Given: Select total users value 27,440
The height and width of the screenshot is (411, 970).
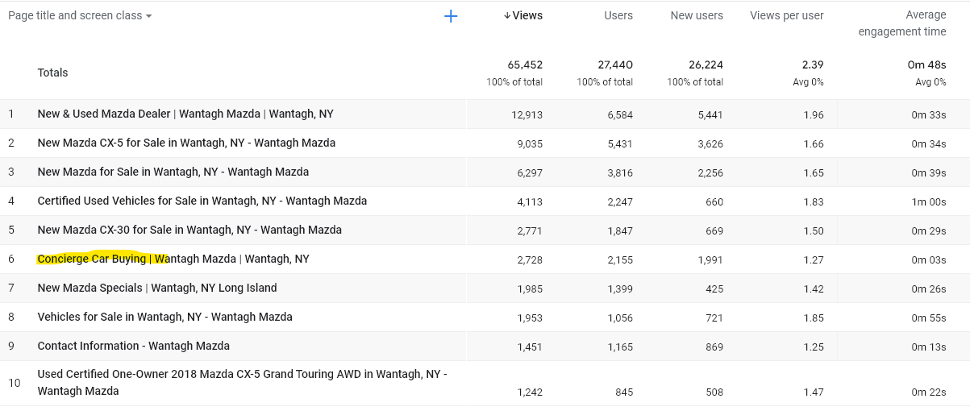Looking at the screenshot, I should (615, 64).
